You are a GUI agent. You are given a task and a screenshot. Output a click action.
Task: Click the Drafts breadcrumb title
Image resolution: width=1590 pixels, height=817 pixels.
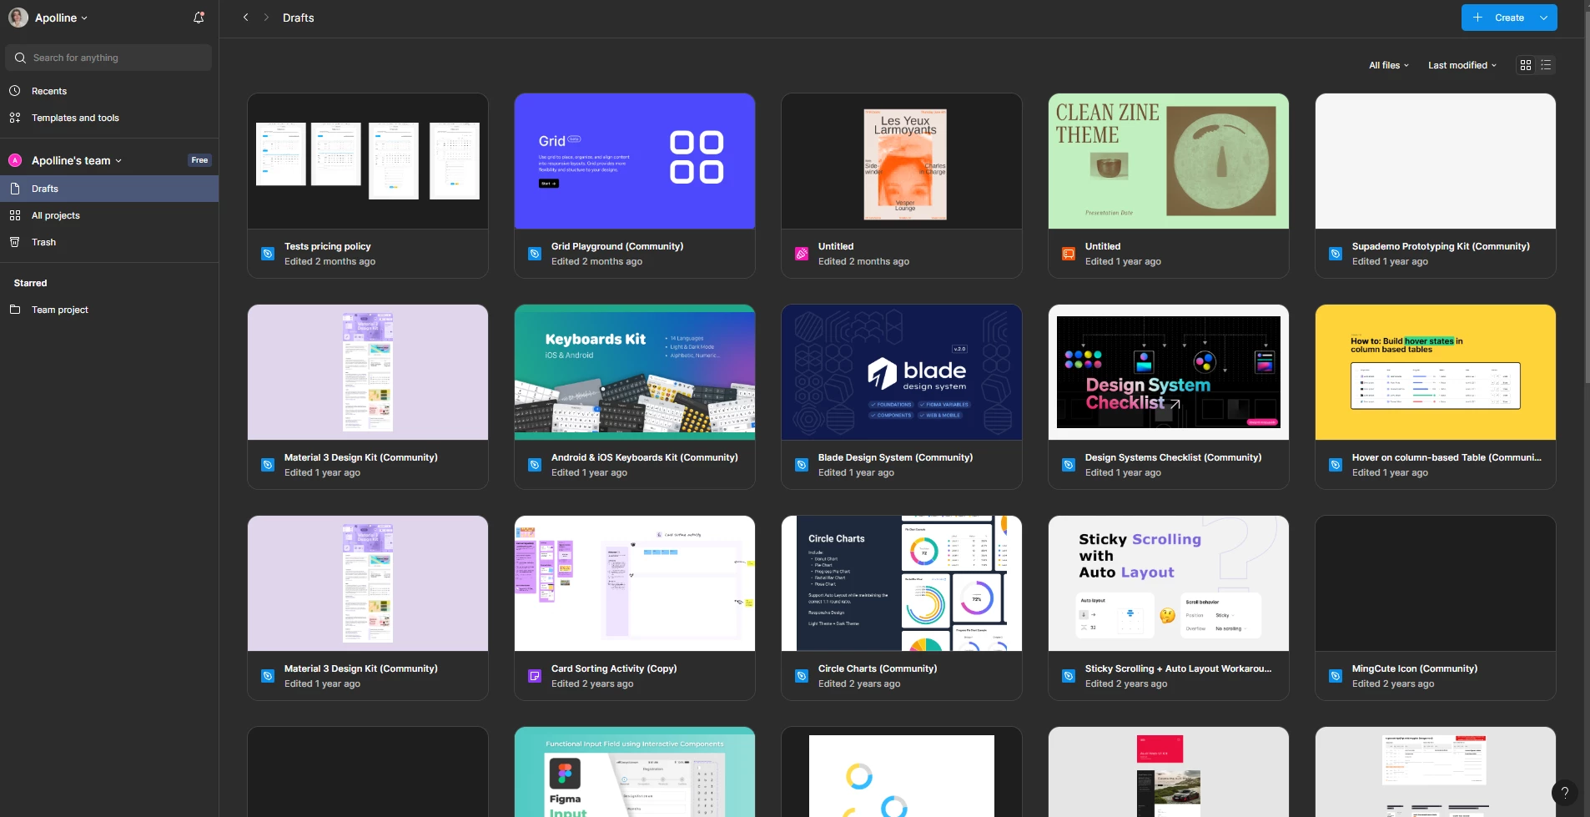[x=299, y=18]
